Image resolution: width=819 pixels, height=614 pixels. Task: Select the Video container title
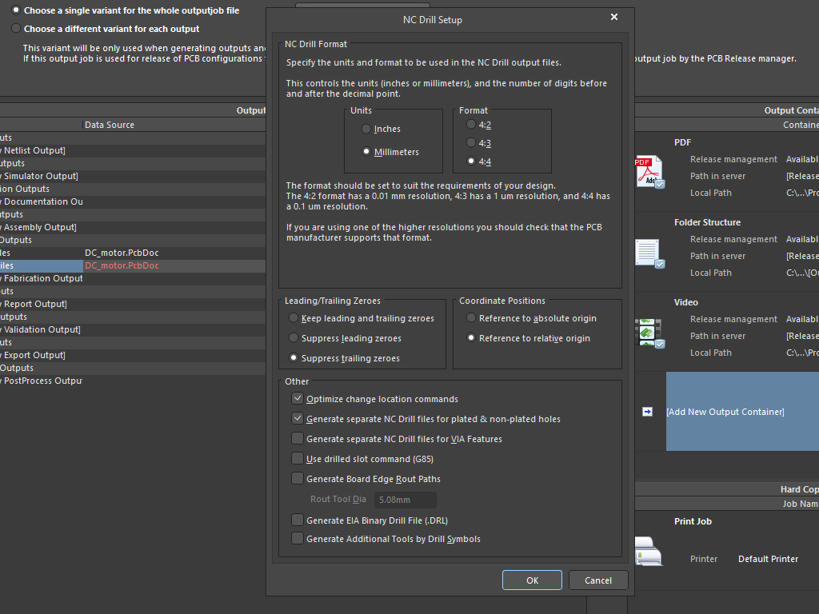[x=685, y=302]
